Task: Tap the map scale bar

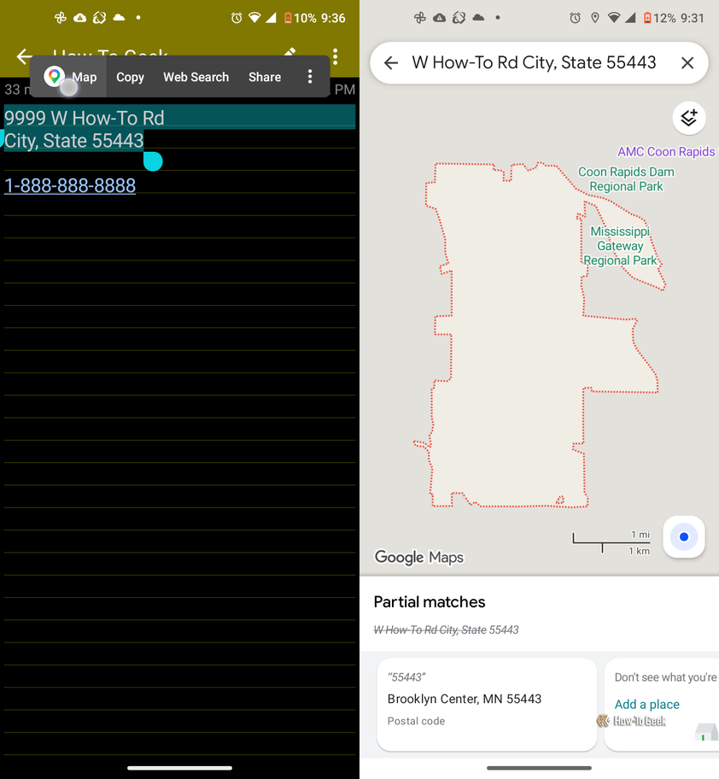Action: pyautogui.click(x=611, y=542)
